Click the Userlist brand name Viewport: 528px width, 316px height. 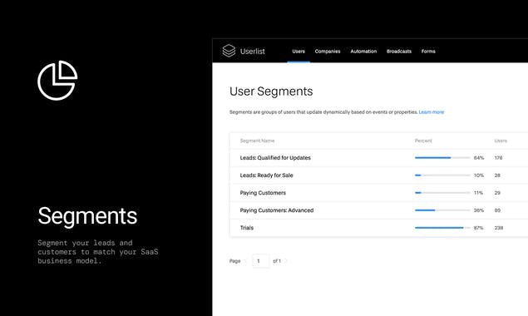click(253, 52)
